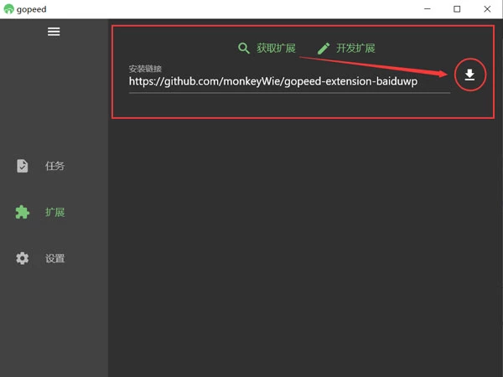Close the gopeed window
The width and height of the screenshot is (503, 377).
pos(487,9)
